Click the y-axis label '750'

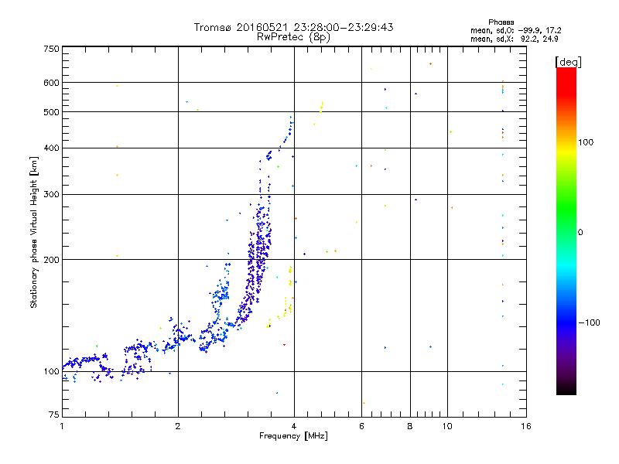[51, 49]
